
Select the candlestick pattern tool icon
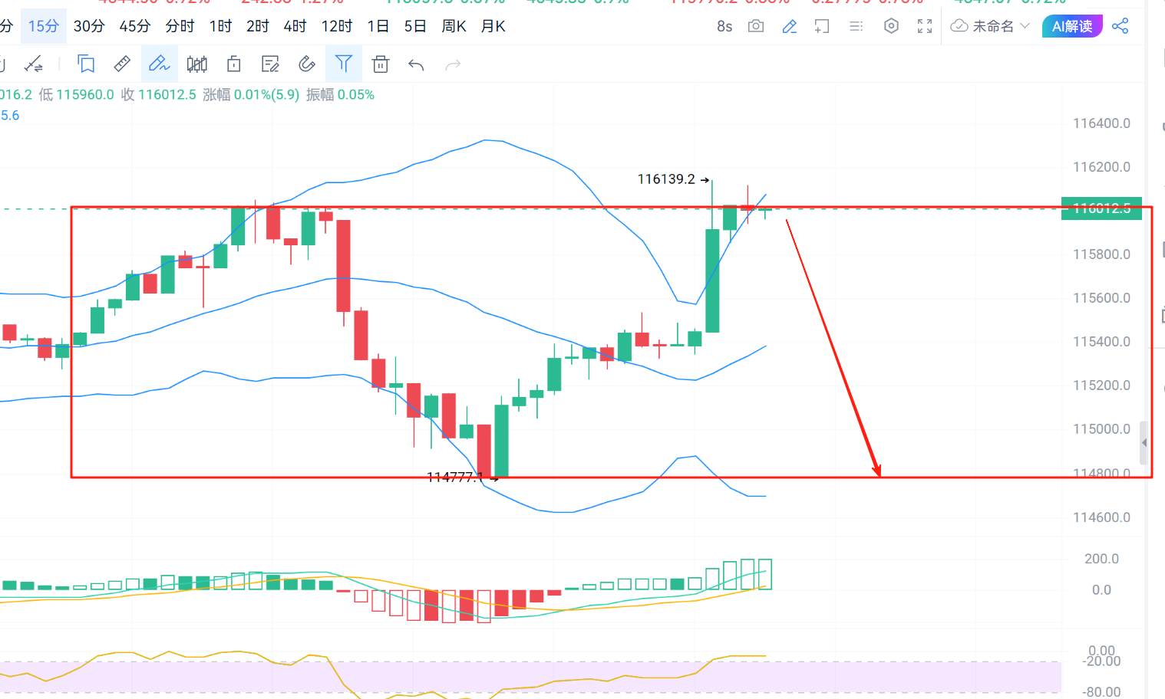197,64
